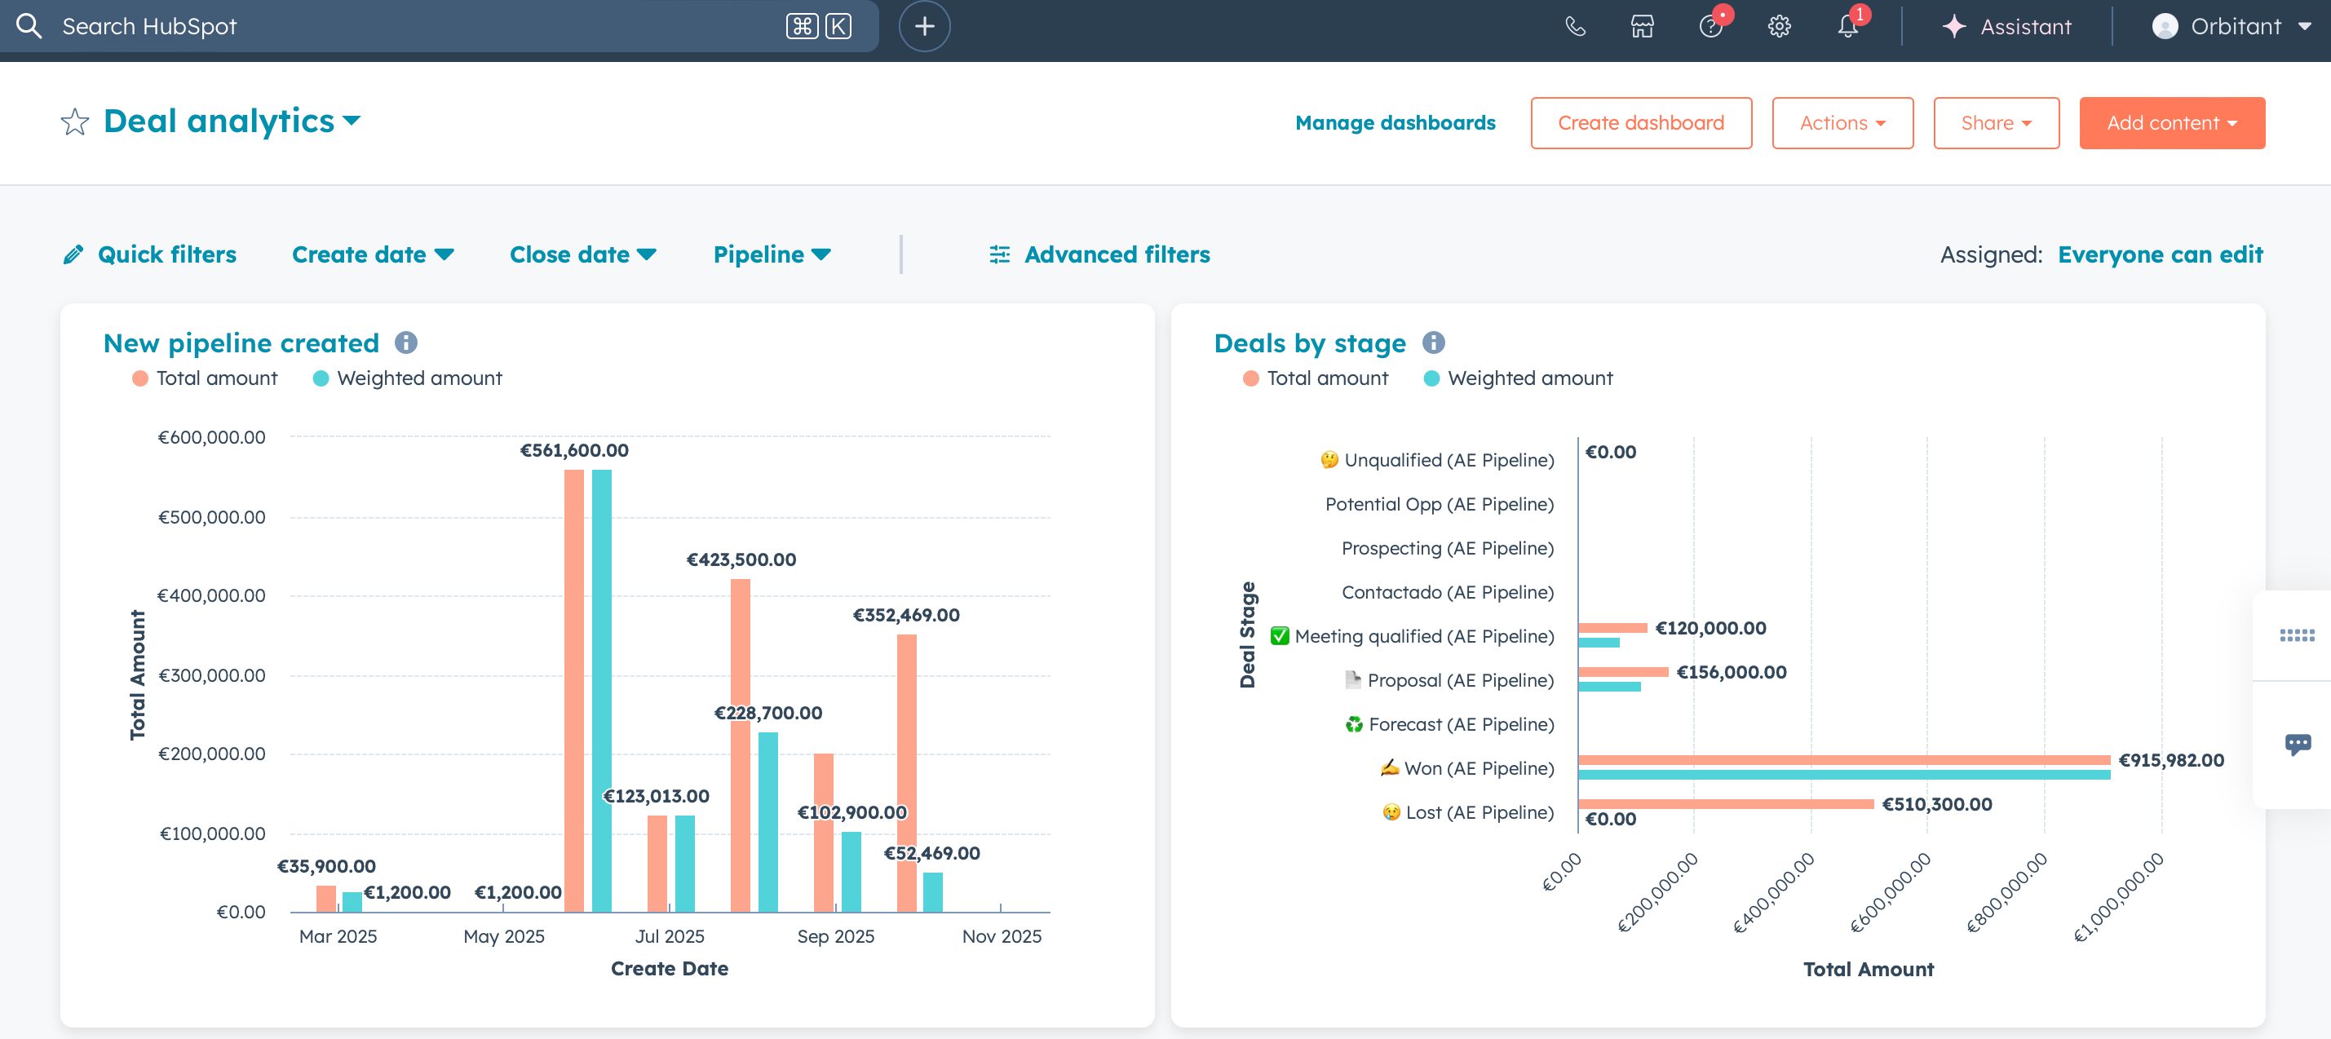Viewport: 2331px width, 1039px height.
Task: Open the Manage dashboards link
Action: (x=1395, y=123)
